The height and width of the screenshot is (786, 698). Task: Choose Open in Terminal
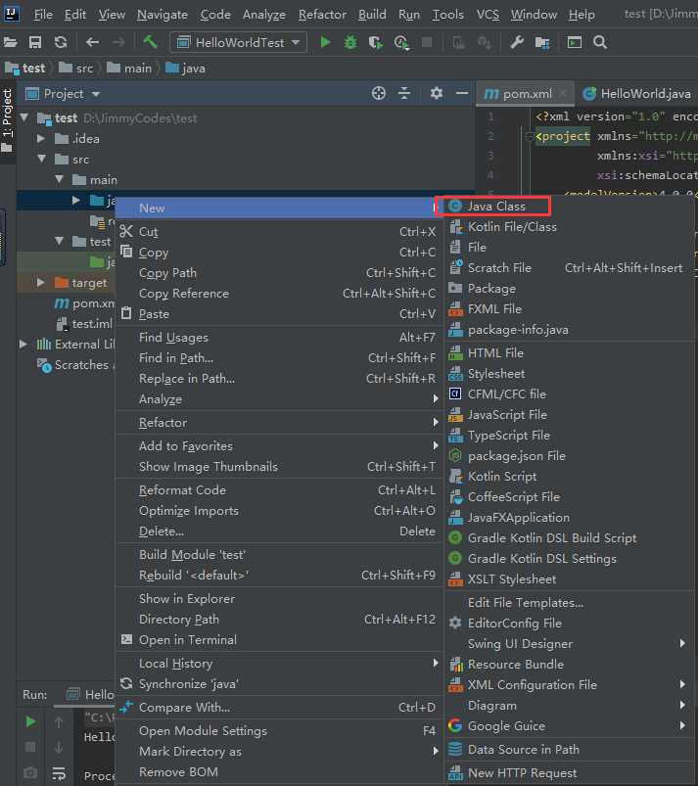tap(279, 640)
